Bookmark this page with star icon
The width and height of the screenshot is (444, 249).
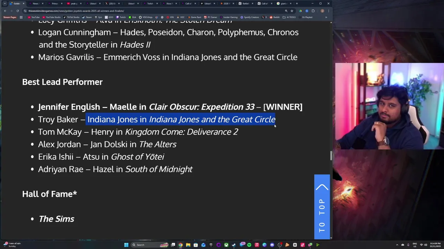click(292, 11)
